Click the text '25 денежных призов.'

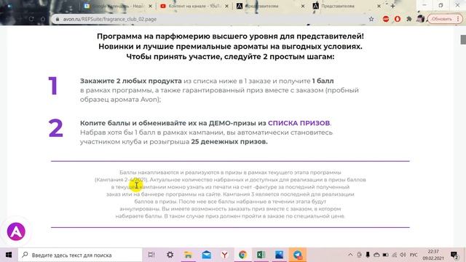pyautogui.click(x=229, y=142)
